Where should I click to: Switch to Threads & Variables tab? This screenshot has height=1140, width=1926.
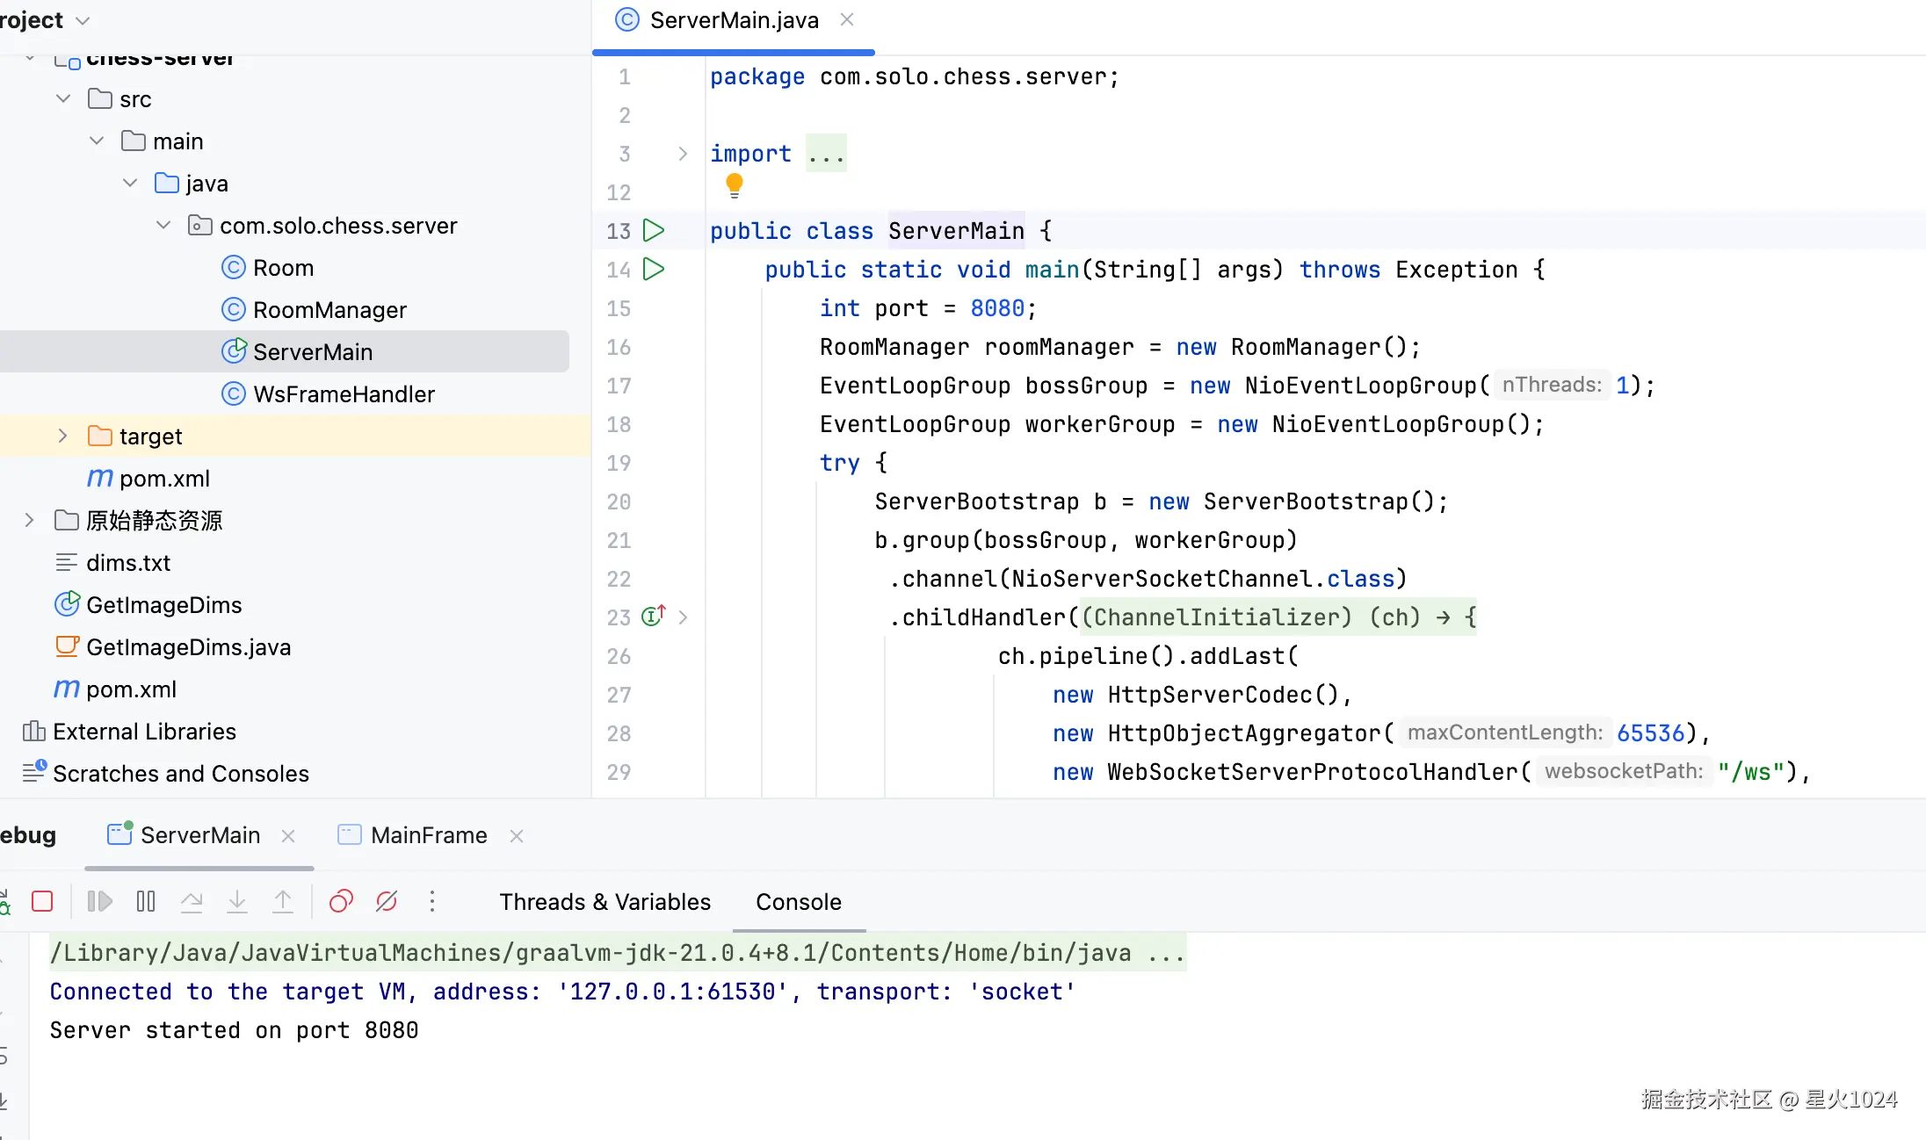point(605,902)
